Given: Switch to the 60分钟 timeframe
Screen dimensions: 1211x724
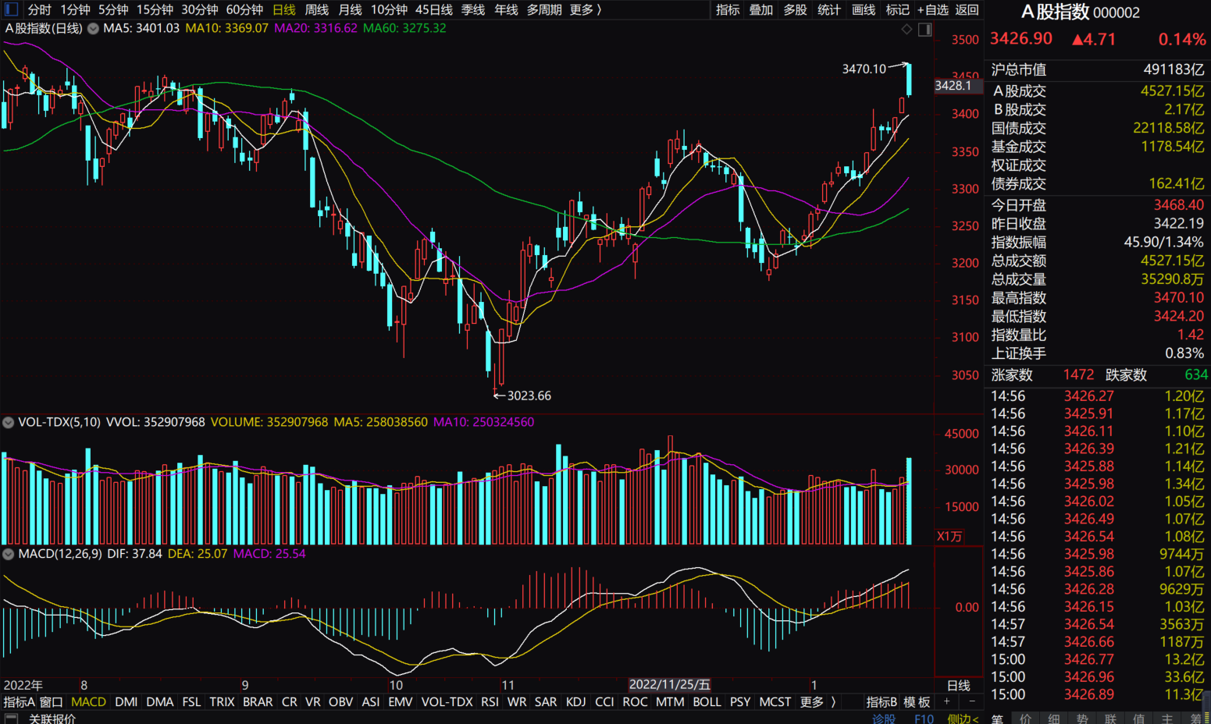Looking at the screenshot, I should click(244, 9).
